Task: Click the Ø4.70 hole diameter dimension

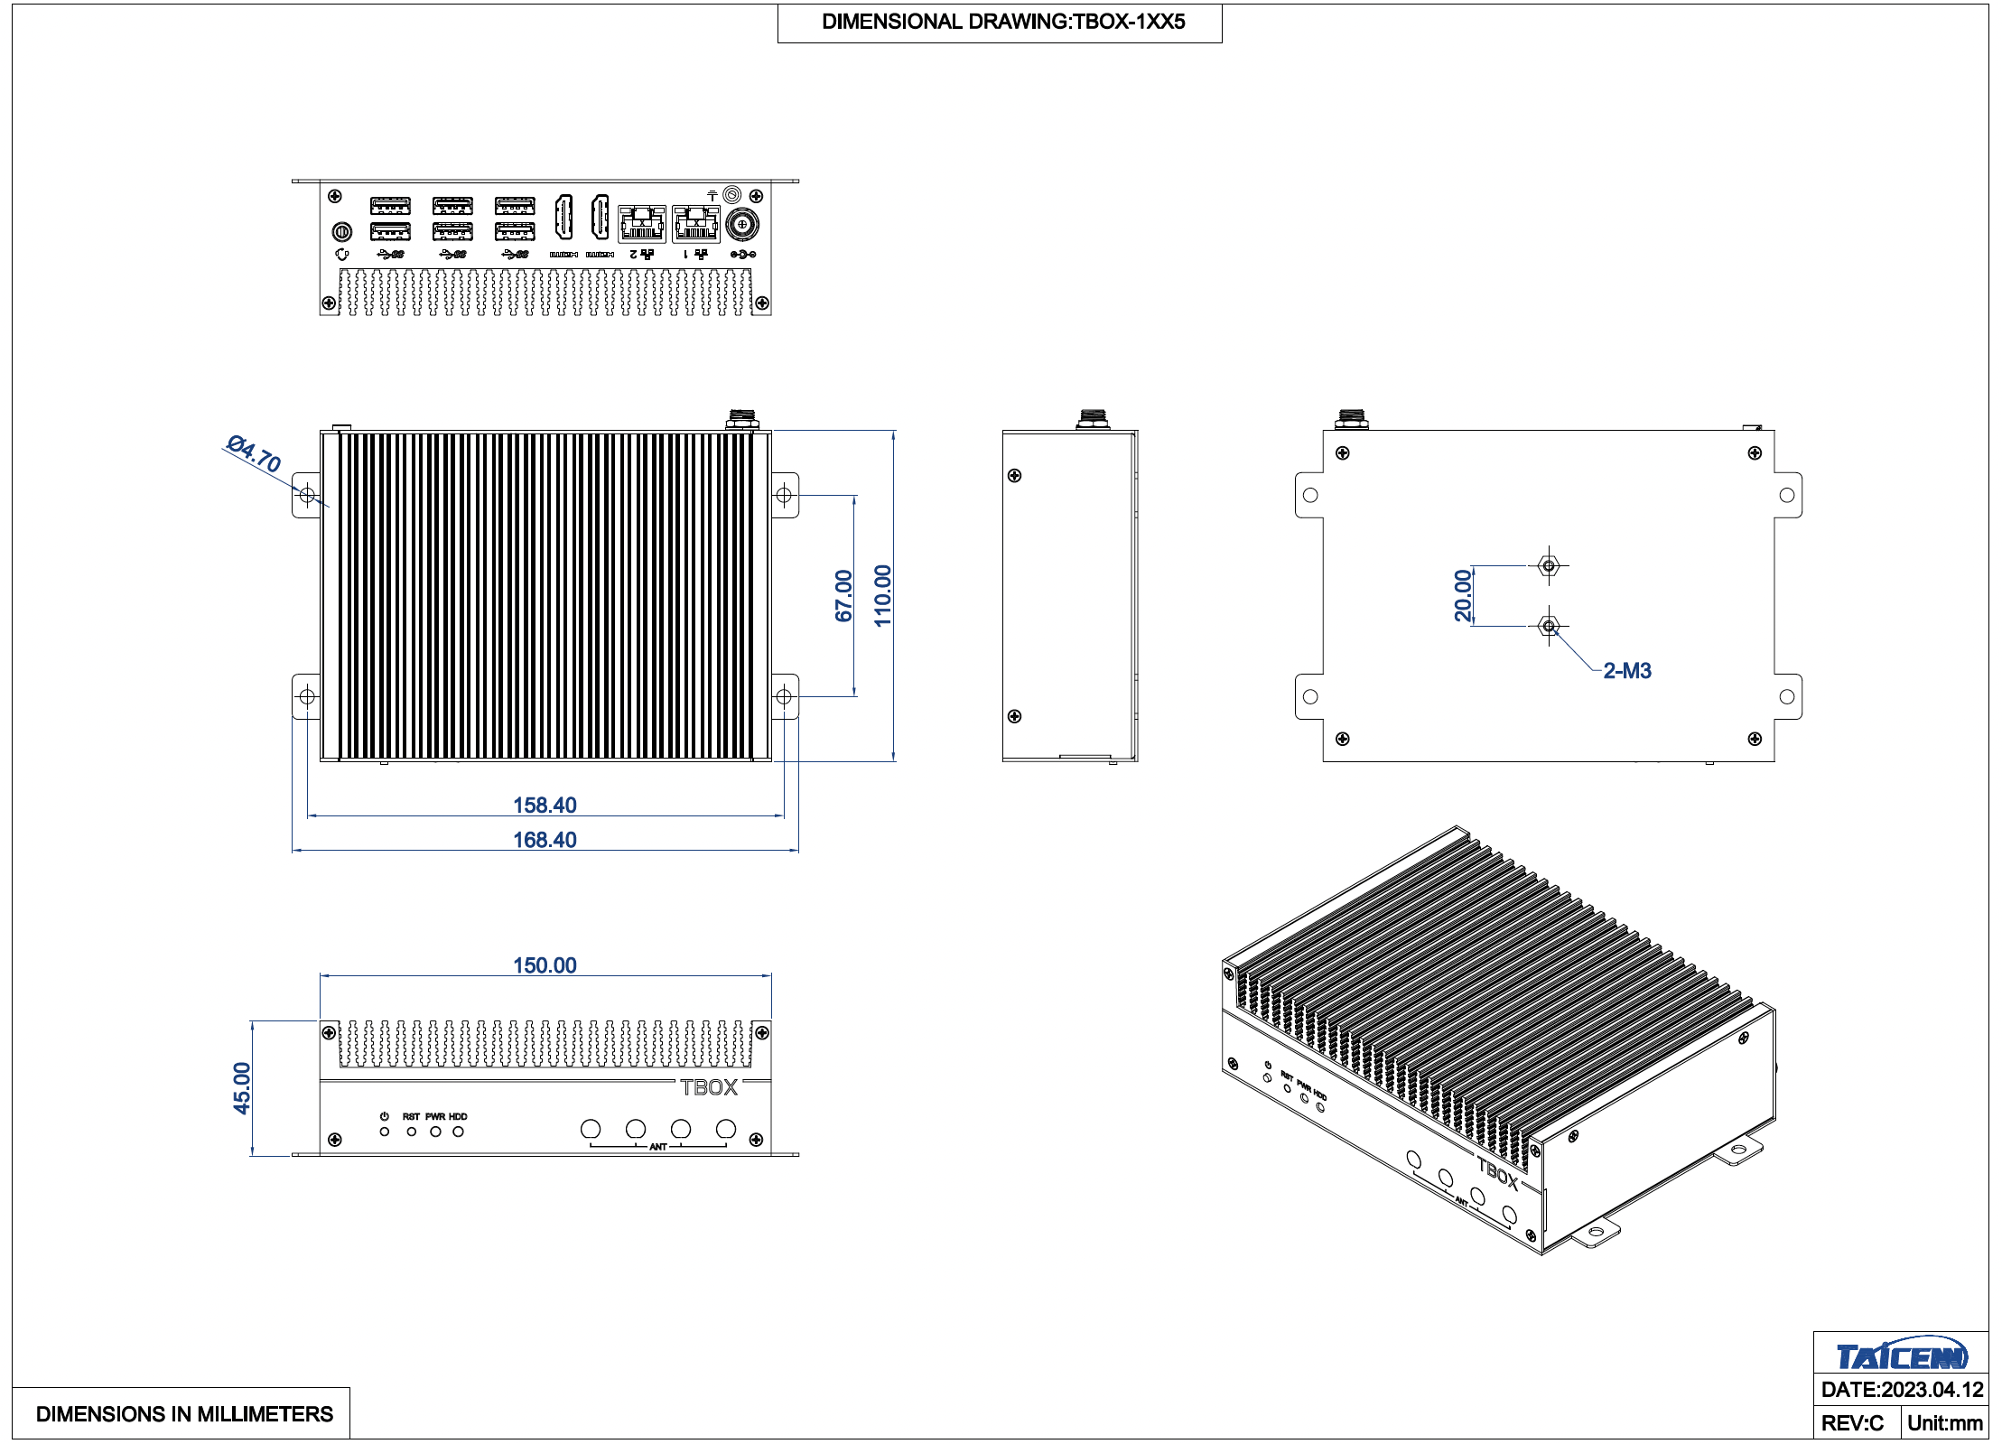Action: pyautogui.click(x=255, y=454)
